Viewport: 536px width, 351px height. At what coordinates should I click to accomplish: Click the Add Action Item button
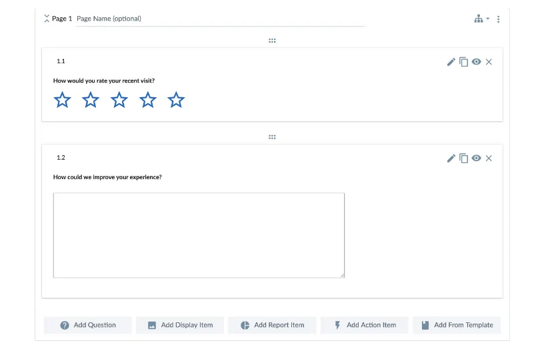click(365, 325)
